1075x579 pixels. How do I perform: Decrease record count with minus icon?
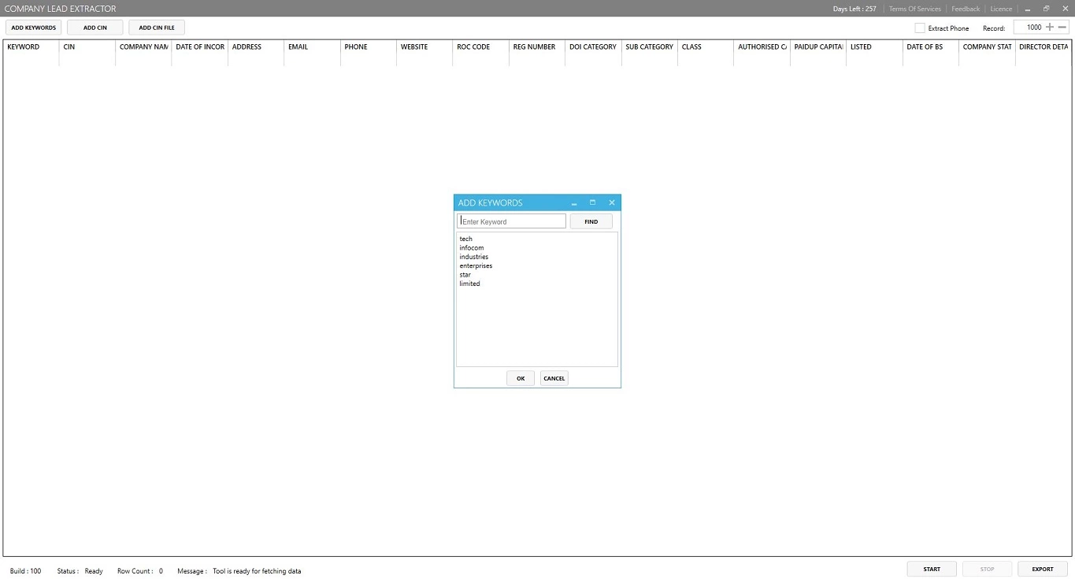pyautogui.click(x=1062, y=28)
